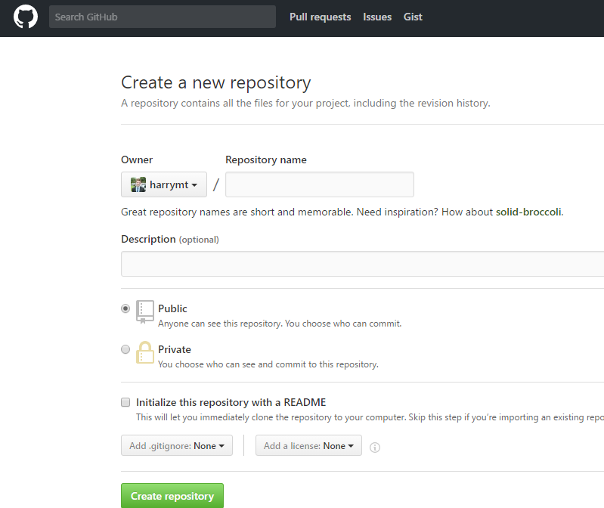Open Gist in the top navigation
Image resolution: width=604 pixels, height=508 pixels.
tap(413, 17)
